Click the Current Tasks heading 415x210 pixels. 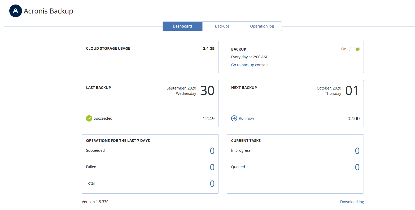(x=246, y=141)
